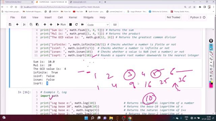Open File Explorer from the taskbar
The width and height of the screenshot is (216, 121).
(x=111, y=118)
